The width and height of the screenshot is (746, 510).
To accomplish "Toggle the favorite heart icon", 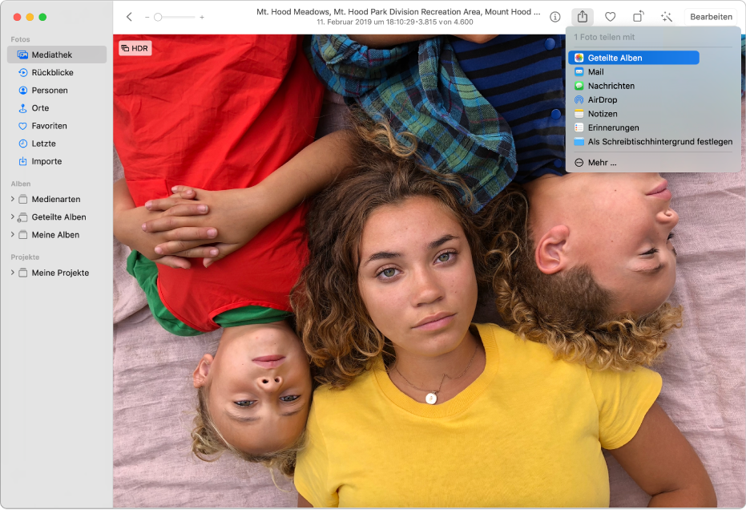I will (x=610, y=17).
